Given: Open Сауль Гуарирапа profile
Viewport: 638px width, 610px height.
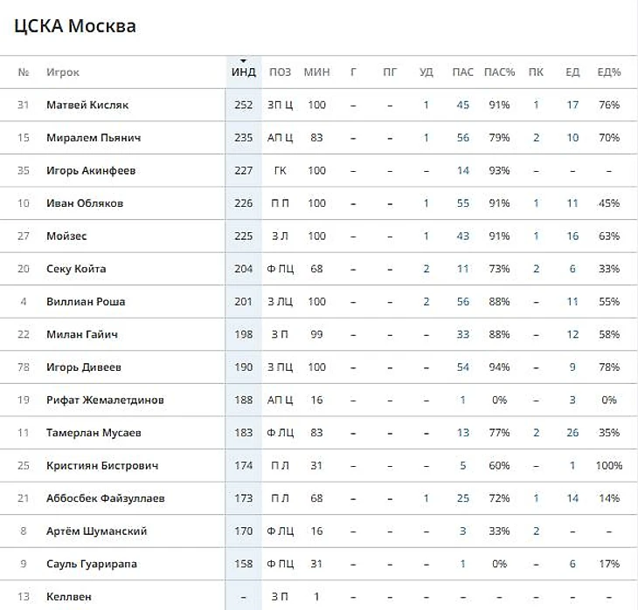Looking at the screenshot, I should tap(93, 564).
